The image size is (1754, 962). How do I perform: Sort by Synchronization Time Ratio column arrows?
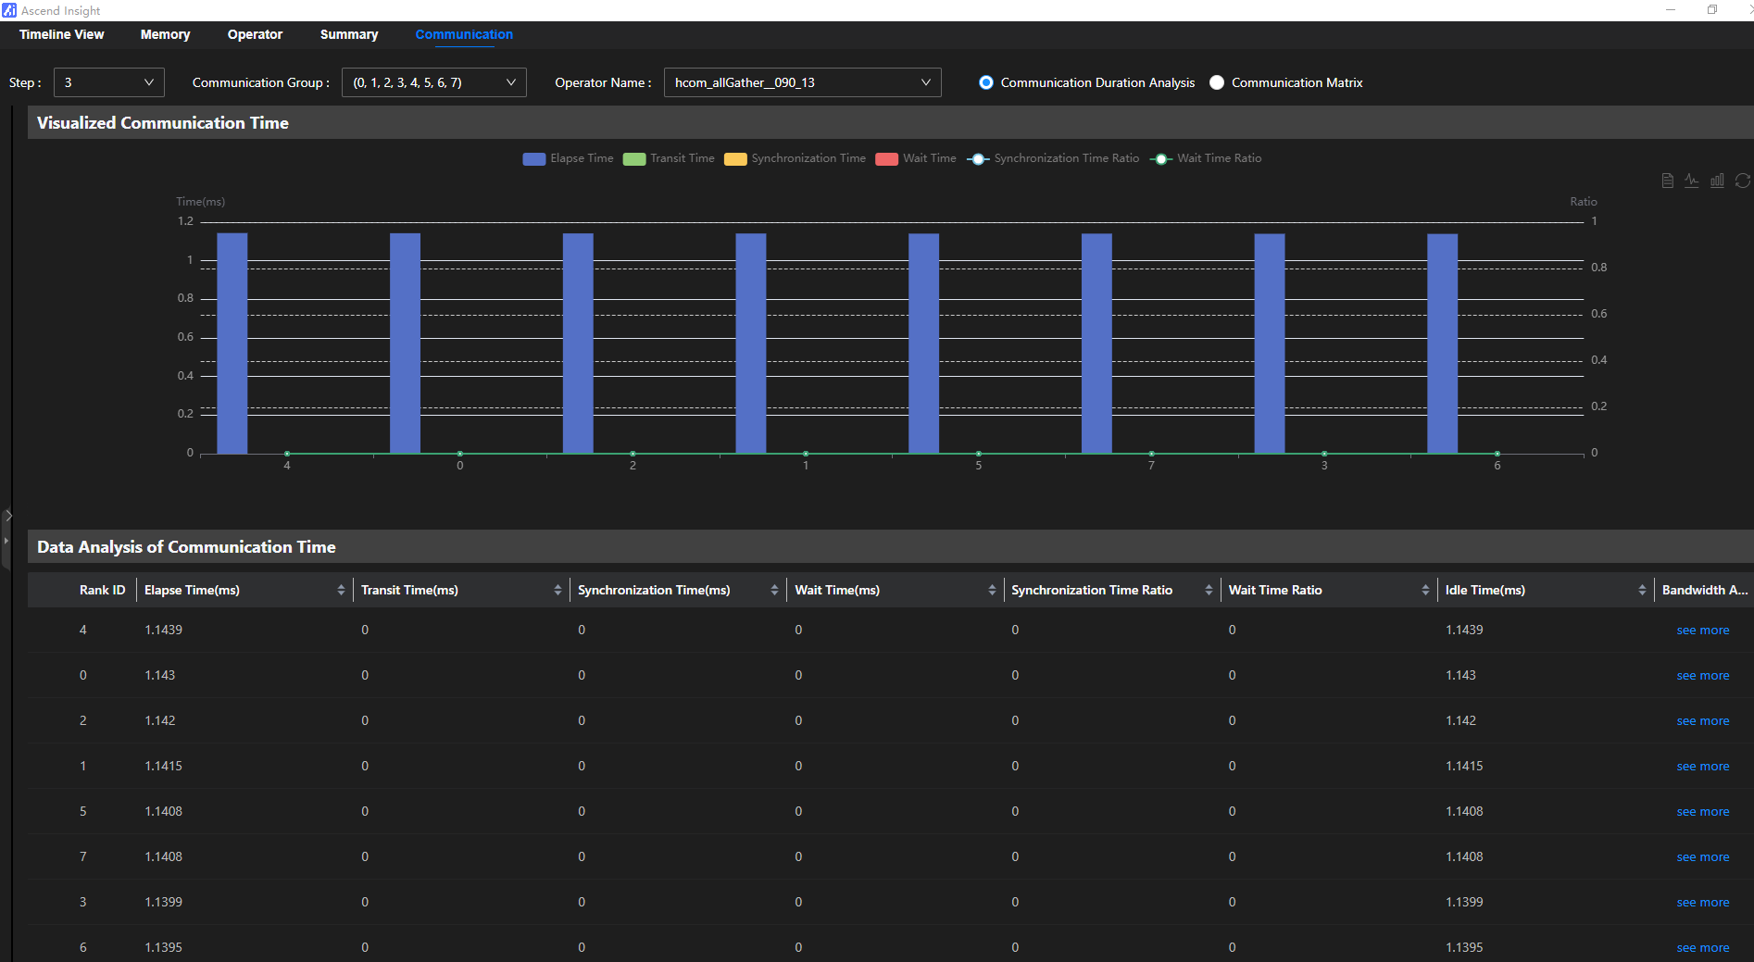[x=1209, y=590]
